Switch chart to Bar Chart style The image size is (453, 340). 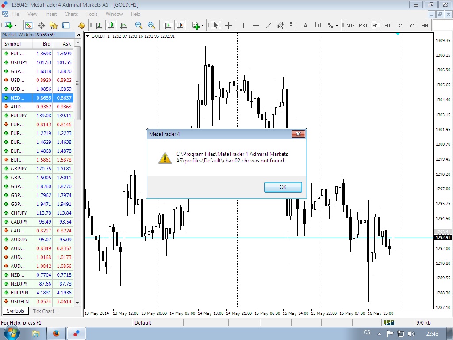(99, 25)
